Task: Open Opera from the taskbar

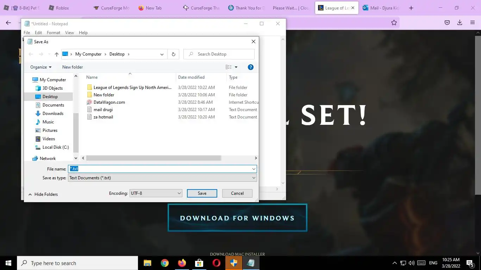Action: pyautogui.click(x=216, y=263)
